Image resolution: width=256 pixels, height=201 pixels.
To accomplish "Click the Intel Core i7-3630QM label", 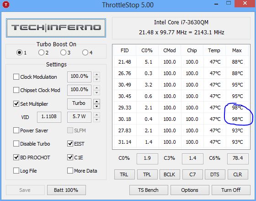I will (x=181, y=22).
